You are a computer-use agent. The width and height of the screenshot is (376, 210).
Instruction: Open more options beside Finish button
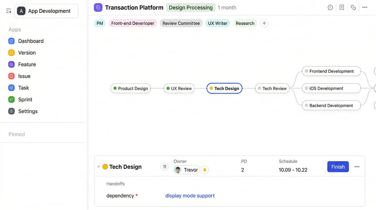[357, 167]
